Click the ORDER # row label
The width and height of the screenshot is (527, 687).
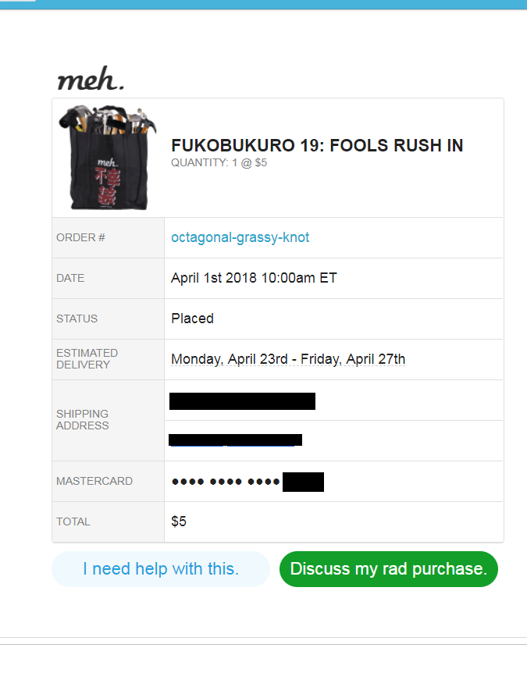tap(80, 237)
